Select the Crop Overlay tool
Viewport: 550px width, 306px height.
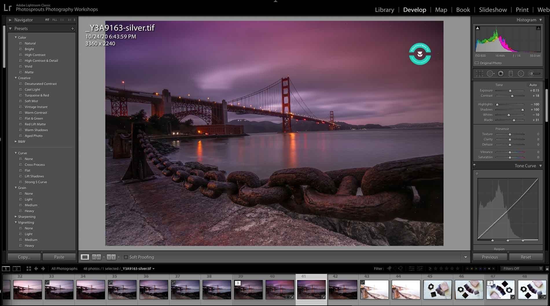pyautogui.click(x=479, y=74)
